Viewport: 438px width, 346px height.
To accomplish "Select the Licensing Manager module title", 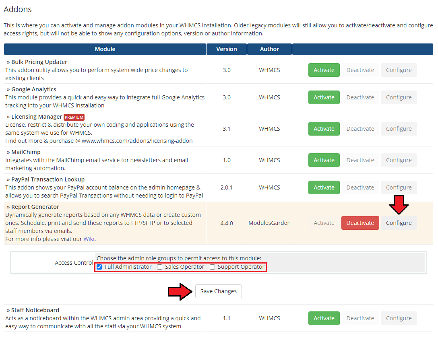I will tap(37, 117).
